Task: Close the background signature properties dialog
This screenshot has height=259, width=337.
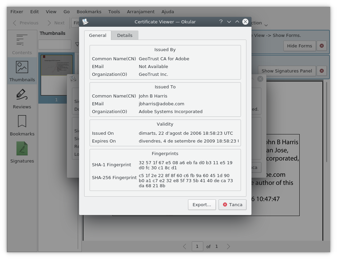Action: pyautogui.click(x=260, y=79)
